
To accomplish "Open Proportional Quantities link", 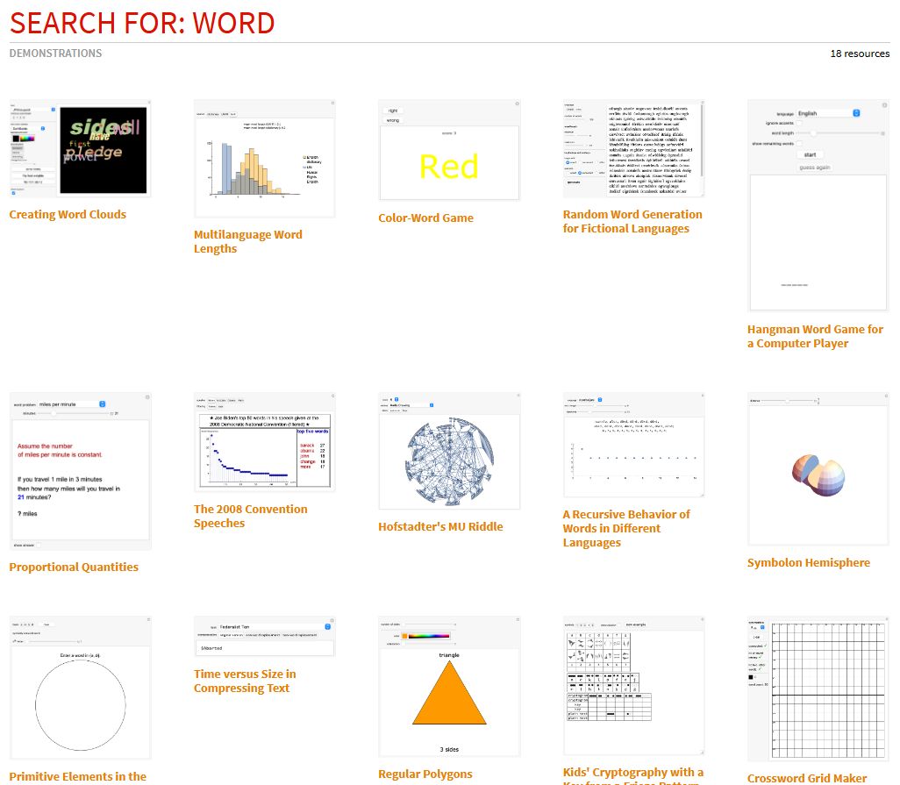I will [74, 567].
